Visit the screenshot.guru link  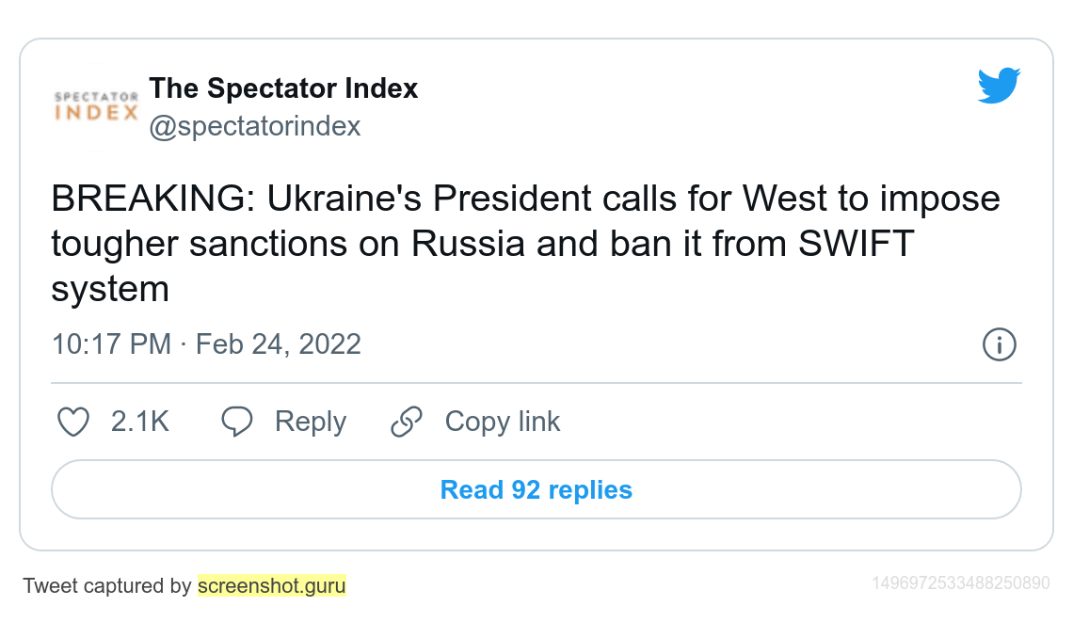(x=271, y=586)
